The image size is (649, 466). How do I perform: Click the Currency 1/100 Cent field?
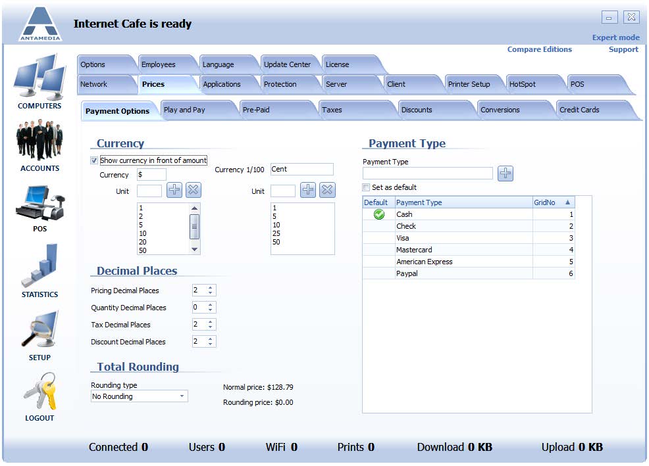(x=301, y=169)
